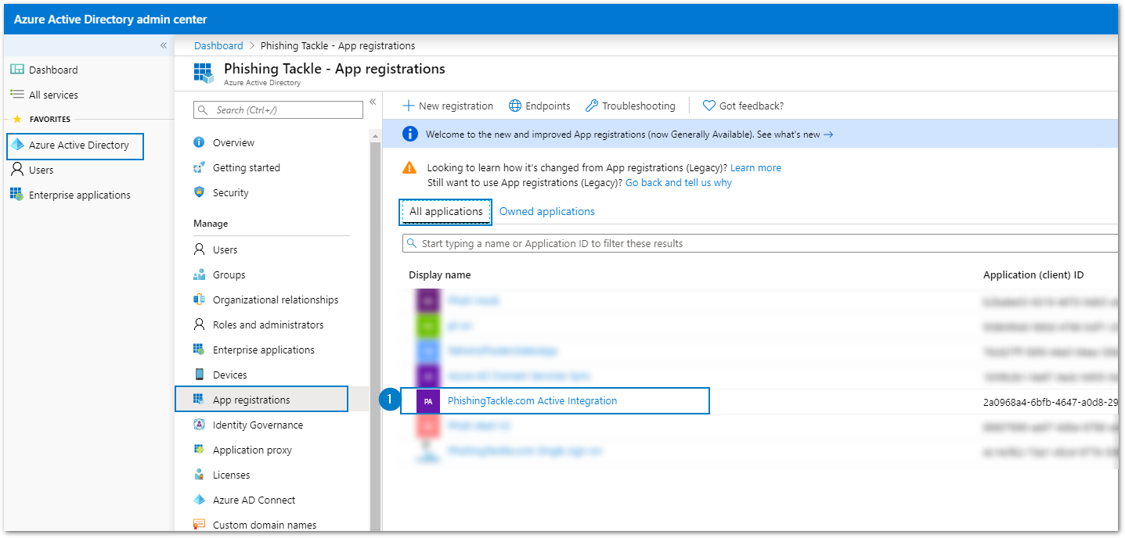Select the All applications tab
The height and width of the screenshot is (538, 1125).
[x=445, y=211]
